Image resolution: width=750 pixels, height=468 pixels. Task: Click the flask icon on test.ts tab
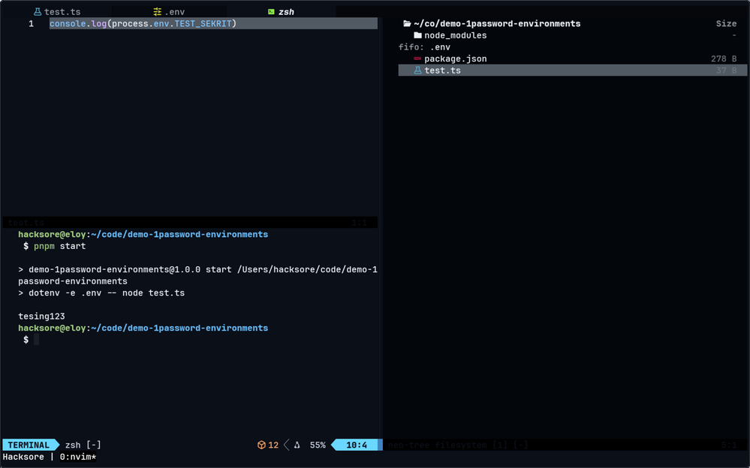click(38, 12)
